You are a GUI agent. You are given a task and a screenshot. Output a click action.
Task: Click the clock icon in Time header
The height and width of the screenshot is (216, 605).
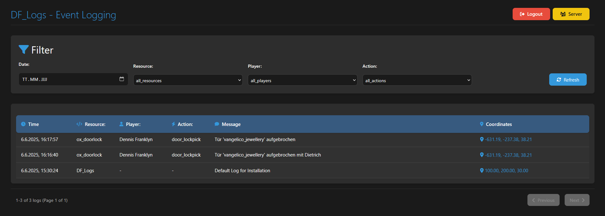coord(23,124)
